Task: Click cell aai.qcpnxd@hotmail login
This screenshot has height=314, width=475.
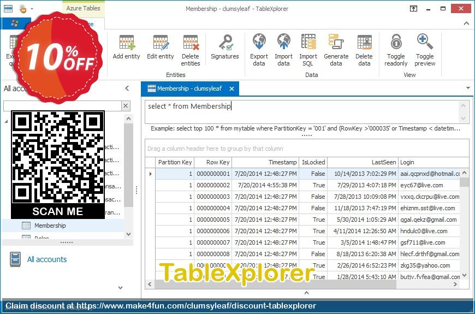Action: click(x=430, y=174)
